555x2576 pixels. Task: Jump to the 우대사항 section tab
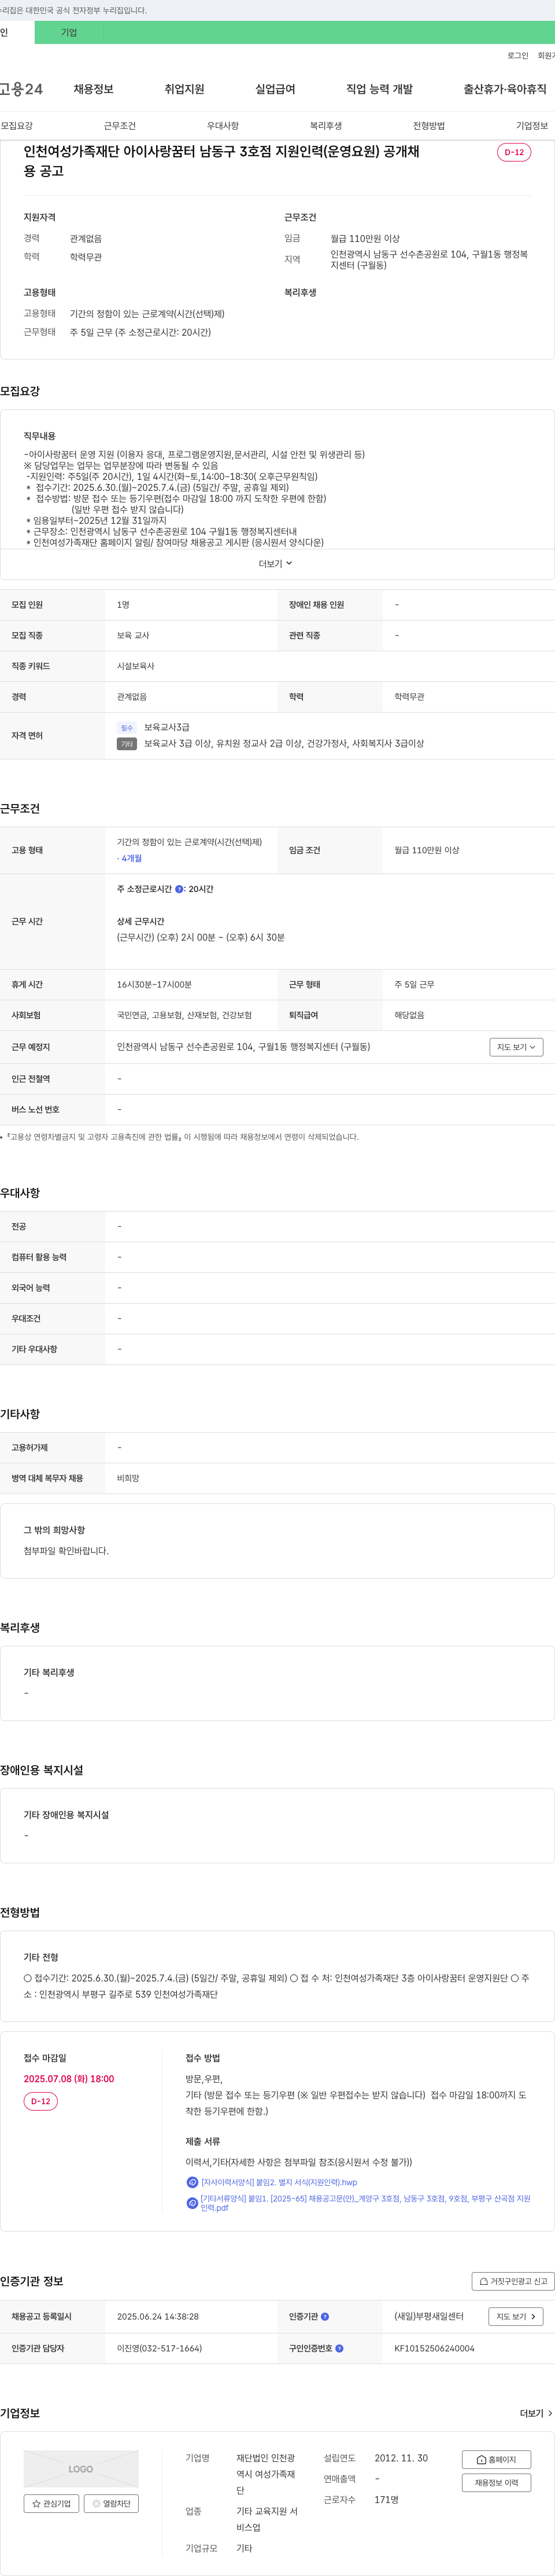223,126
